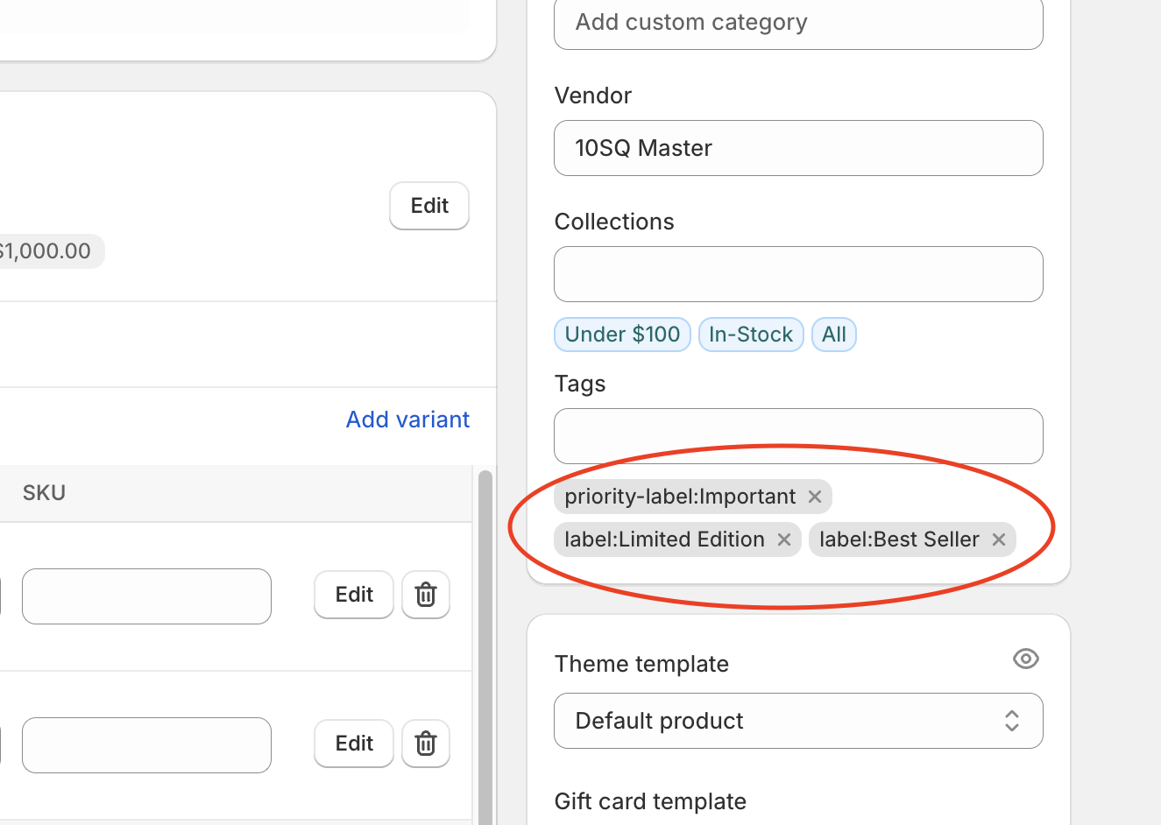Open the Theme template chevron selector

click(x=1011, y=721)
